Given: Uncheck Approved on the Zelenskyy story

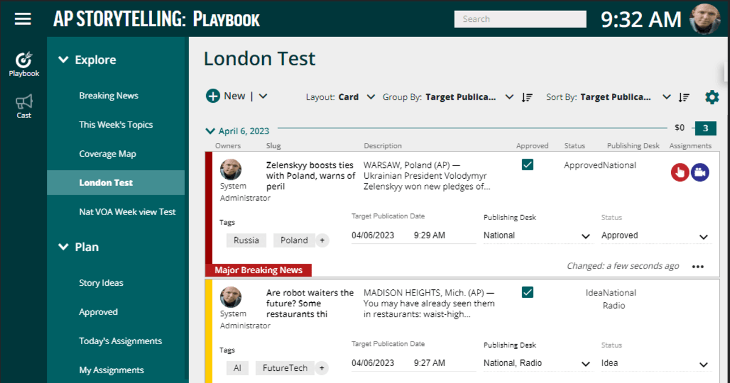Looking at the screenshot, I should (x=527, y=164).
